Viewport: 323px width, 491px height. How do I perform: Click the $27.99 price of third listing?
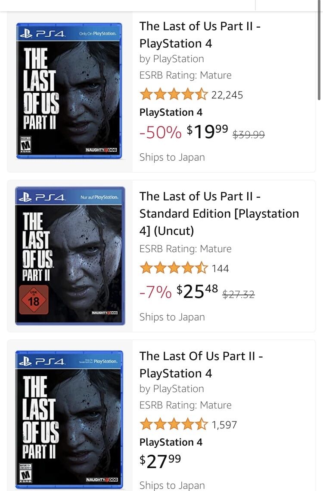coord(160,461)
